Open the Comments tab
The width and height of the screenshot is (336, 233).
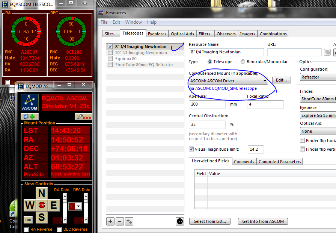click(244, 162)
